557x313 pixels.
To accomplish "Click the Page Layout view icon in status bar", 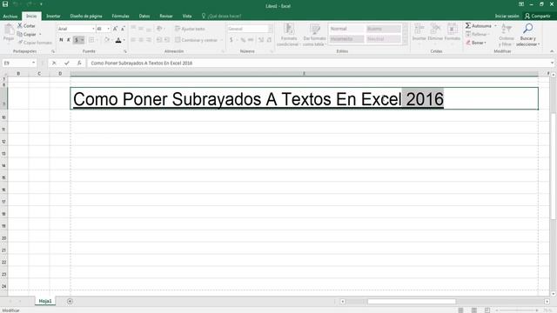I will pos(473,310).
